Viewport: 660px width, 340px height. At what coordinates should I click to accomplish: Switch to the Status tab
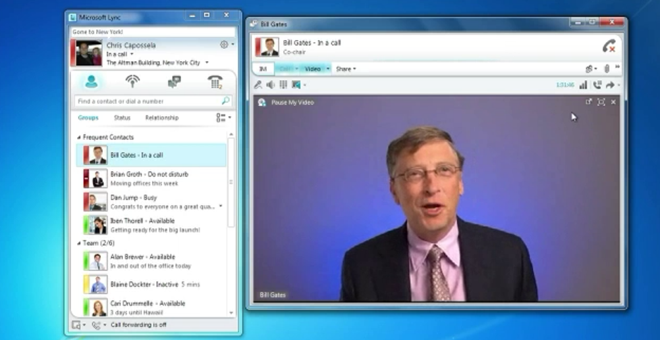(x=122, y=118)
